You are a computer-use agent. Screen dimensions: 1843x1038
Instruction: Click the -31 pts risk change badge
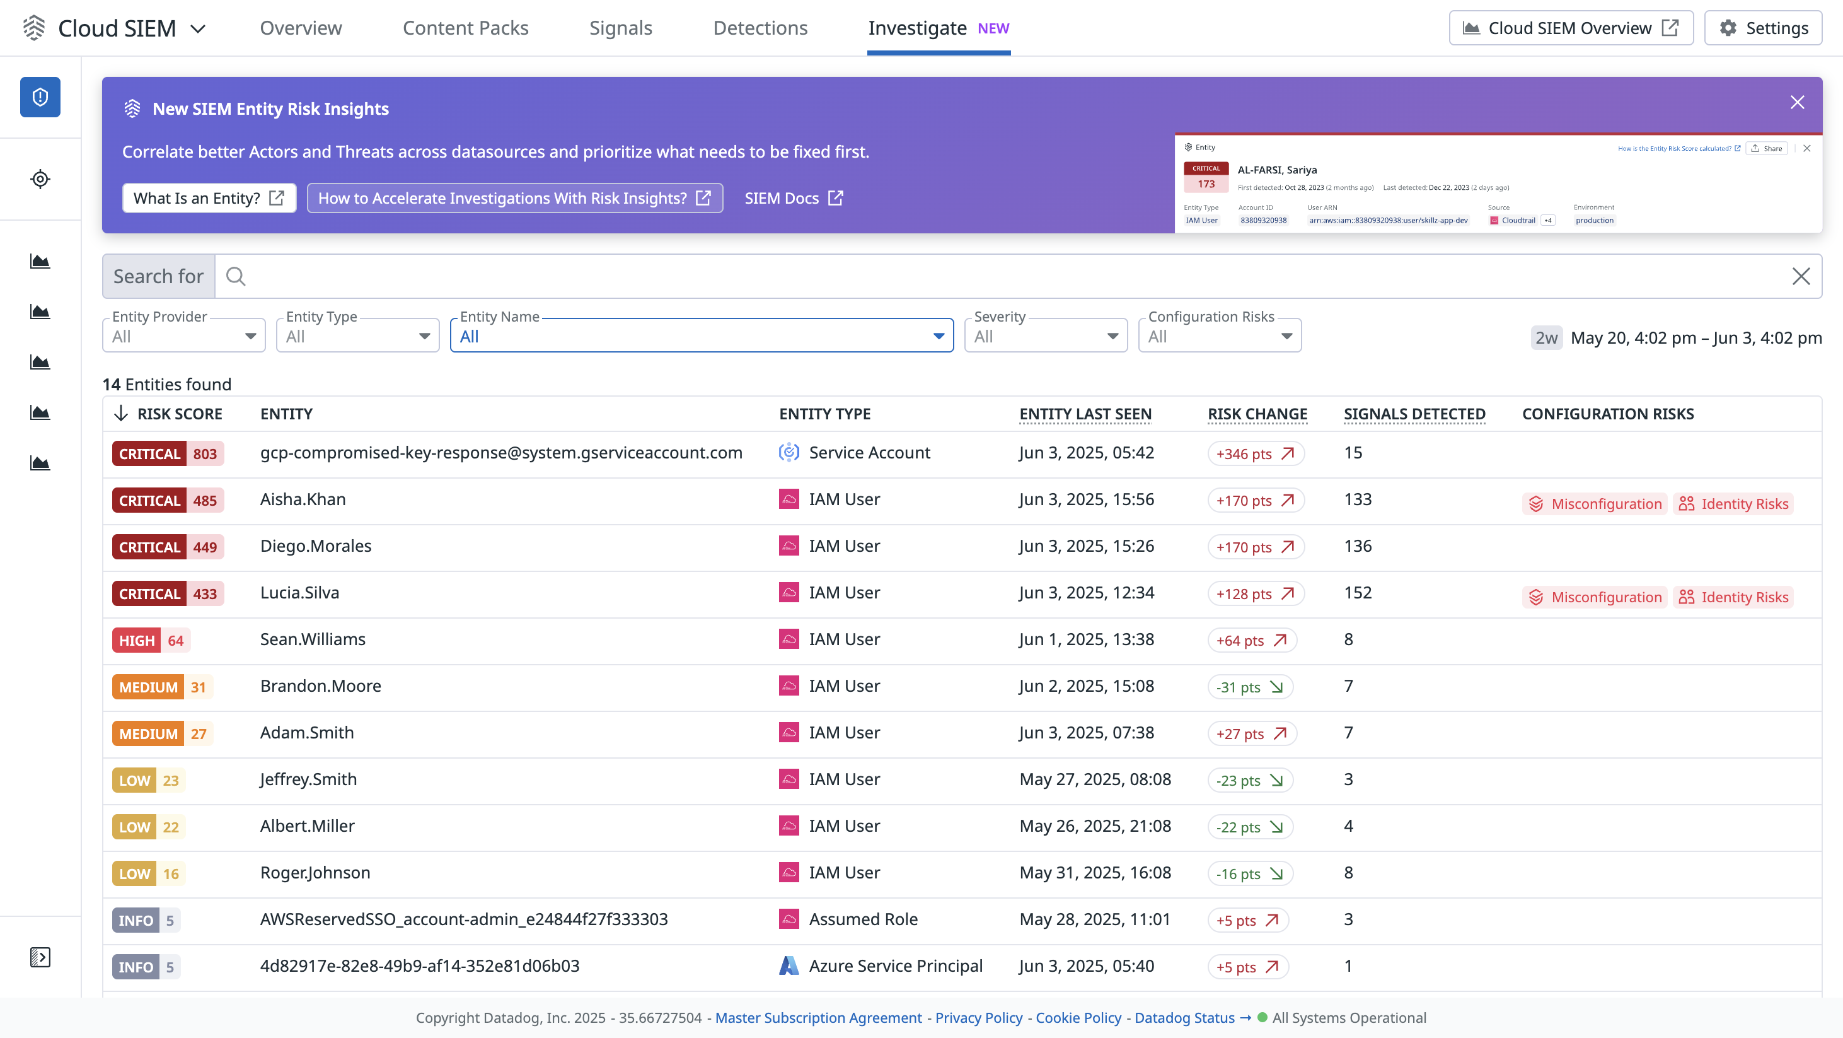click(x=1250, y=687)
